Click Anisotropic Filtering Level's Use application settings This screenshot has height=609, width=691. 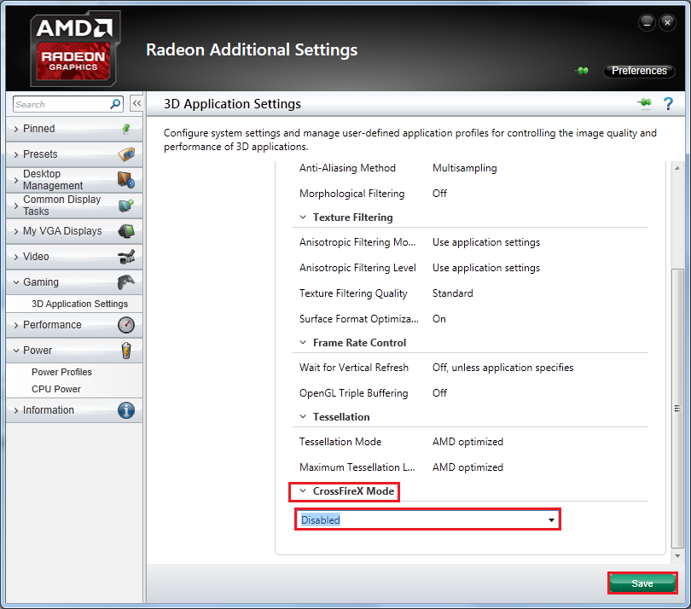[486, 268]
